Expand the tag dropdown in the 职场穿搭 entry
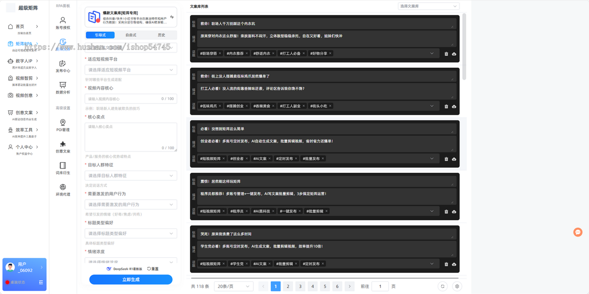 432,53
